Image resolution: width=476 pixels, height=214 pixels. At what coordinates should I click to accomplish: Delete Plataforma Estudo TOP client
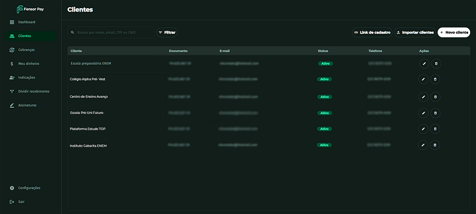[435, 129]
